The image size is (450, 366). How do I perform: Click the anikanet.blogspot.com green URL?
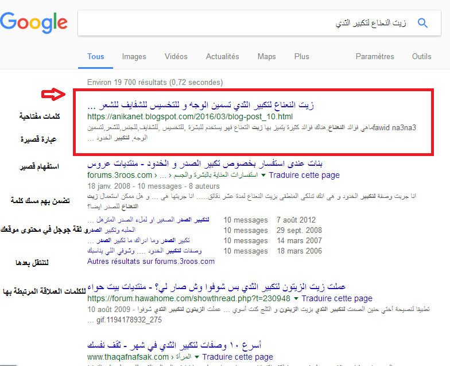190,117
